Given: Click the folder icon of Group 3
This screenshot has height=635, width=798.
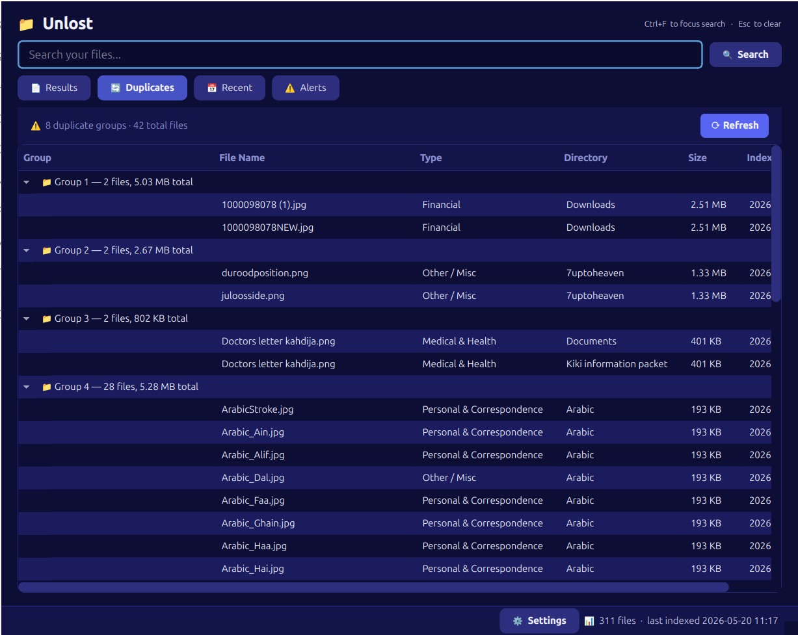Looking at the screenshot, I should [46, 319].
